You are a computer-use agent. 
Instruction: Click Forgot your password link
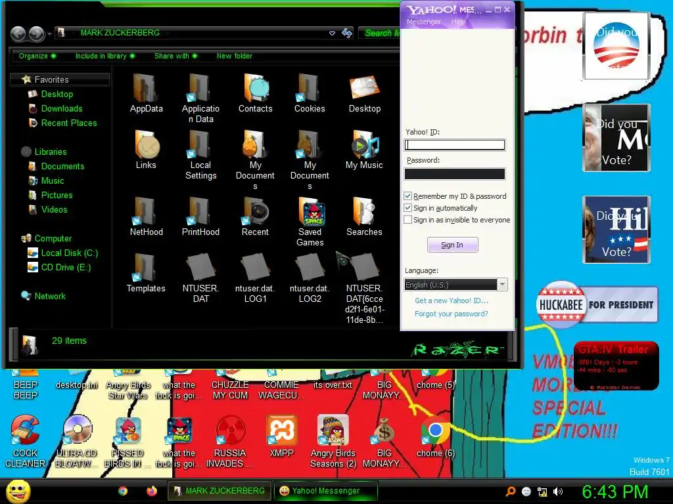[x=451, y=314]
